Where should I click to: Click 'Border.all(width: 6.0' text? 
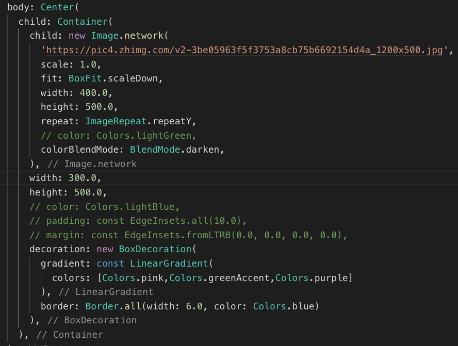point(144,306)
